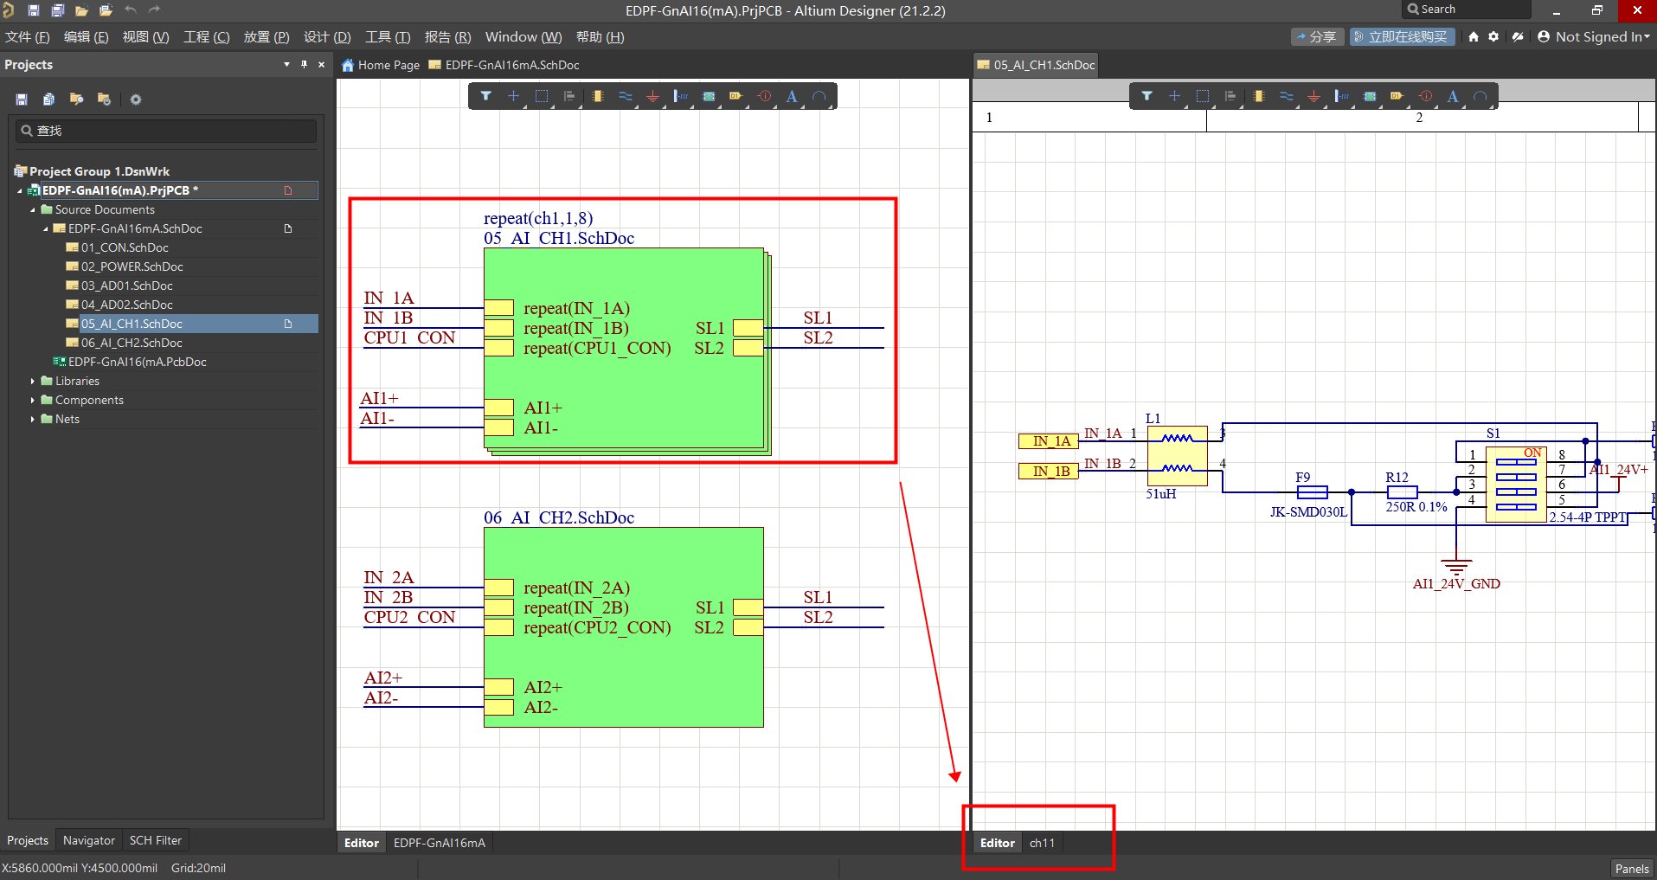Viewport: 1657px width, 880px height.
Task: Select 02_POWER.SchDoc in project tree
Action: (132, 267)
